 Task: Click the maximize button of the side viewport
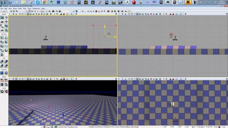coord(116,14)
